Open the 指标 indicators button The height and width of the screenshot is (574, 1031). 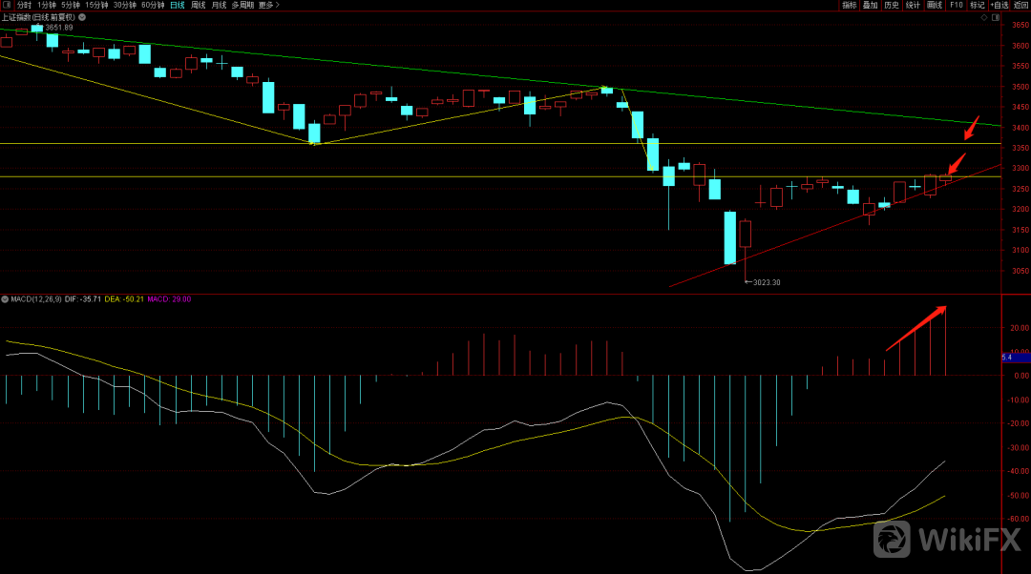coord(849,5)
